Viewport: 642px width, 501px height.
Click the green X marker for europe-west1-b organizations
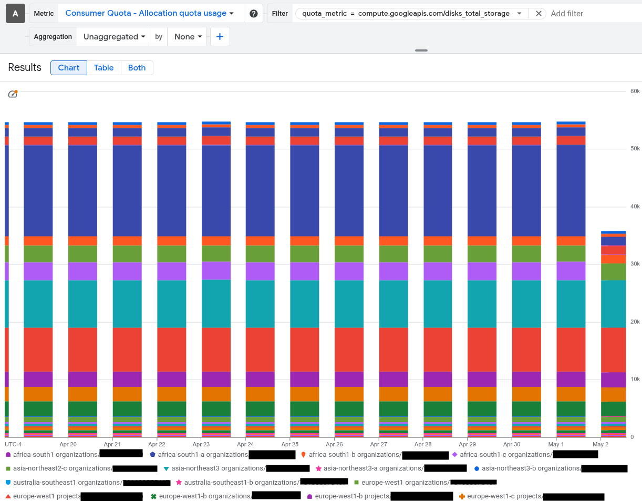pyautogui.click(x=154, y=496)
